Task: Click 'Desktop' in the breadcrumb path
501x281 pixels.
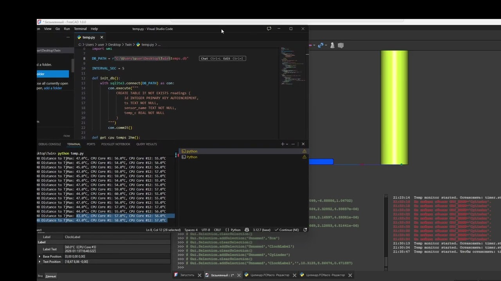Action: pos(115,45)
